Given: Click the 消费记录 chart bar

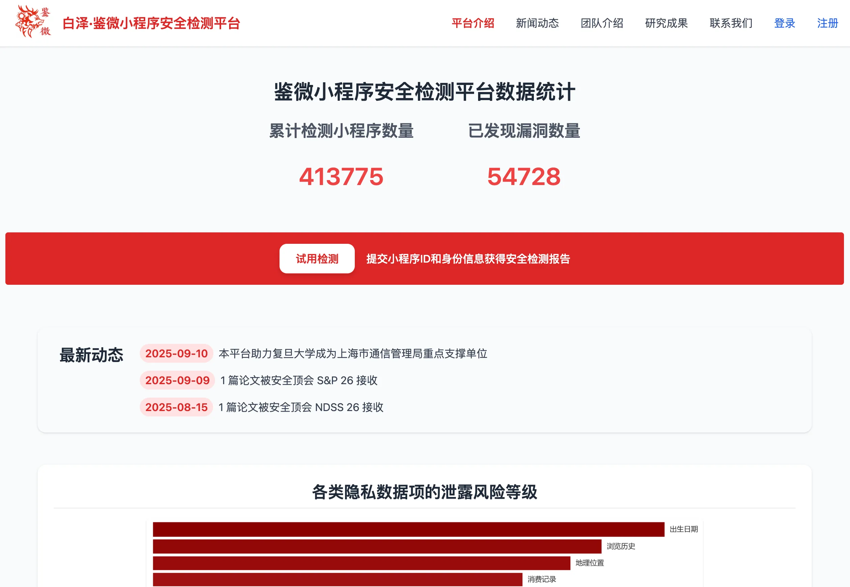Looking at the screenshot, I should coord(337,579).
